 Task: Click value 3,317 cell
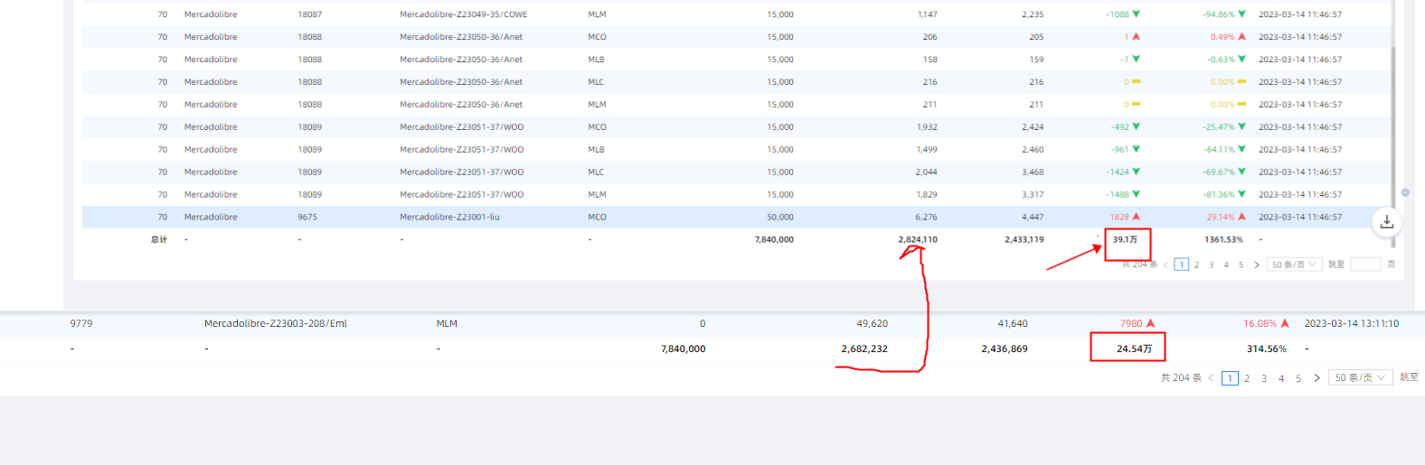coord(1033,195)
